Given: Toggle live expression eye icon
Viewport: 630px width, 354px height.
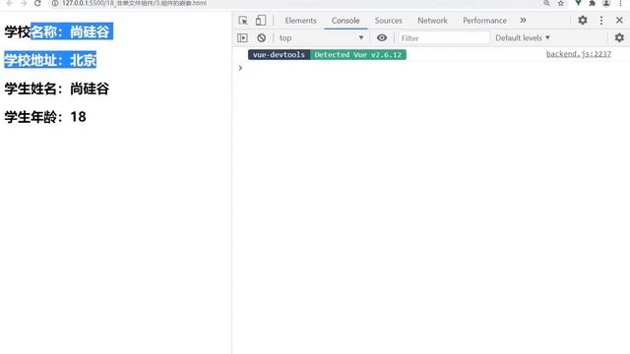Looking at the screenshot, I should 382,37.
